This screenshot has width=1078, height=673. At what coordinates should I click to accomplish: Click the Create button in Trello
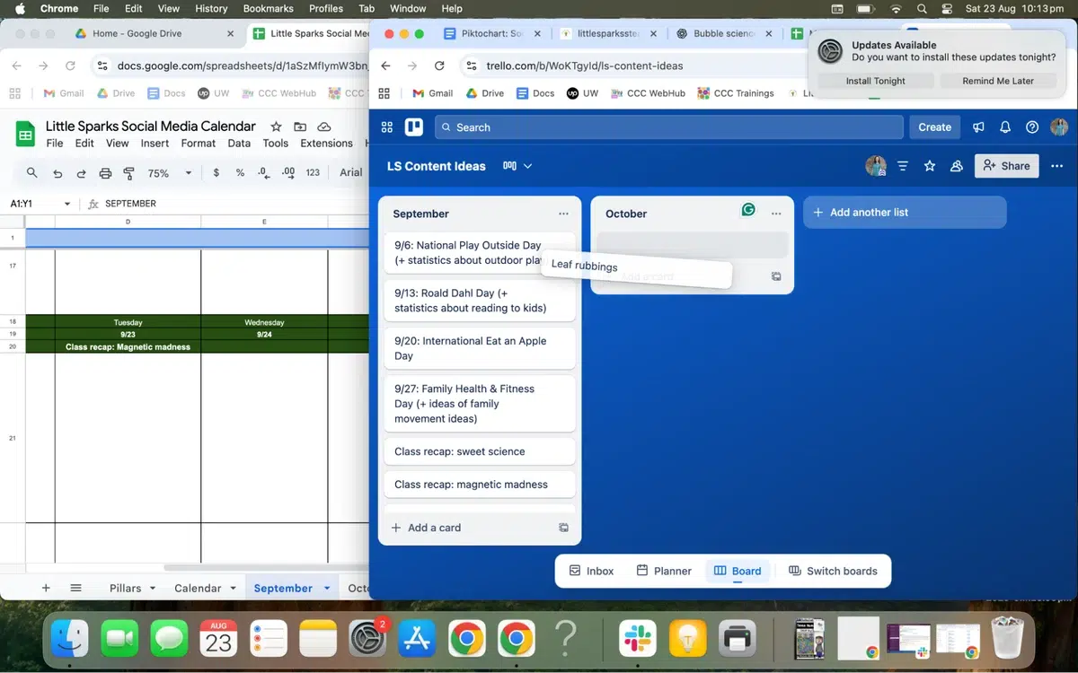(934, 127)
